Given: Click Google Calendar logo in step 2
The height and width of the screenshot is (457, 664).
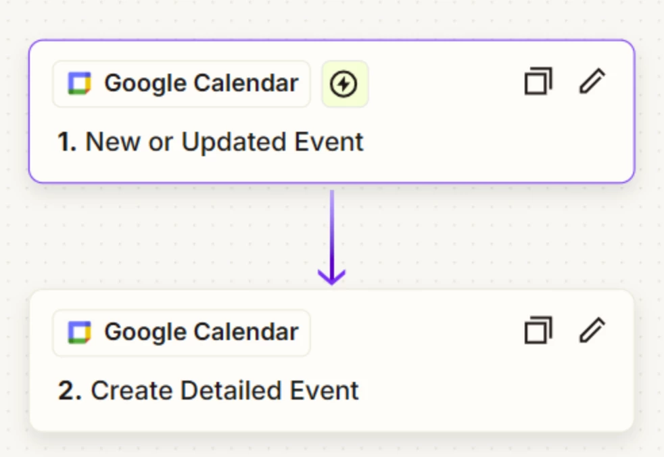Looking at the screenshot, I should click(80, 333).
